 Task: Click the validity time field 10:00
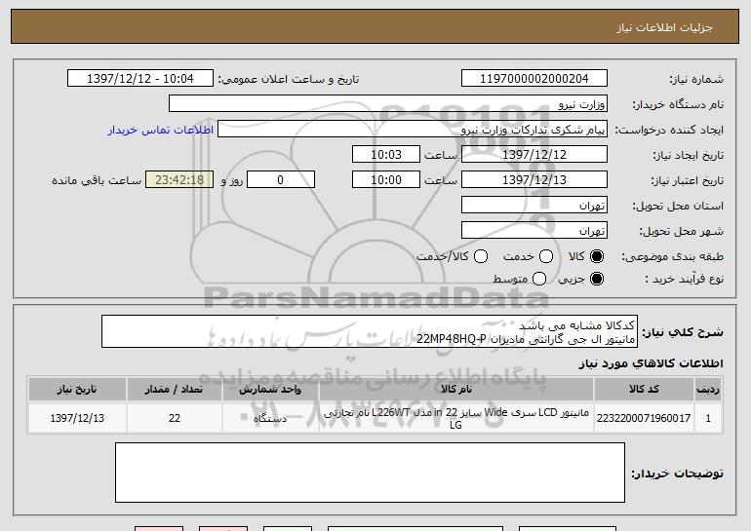pos(386,180)
